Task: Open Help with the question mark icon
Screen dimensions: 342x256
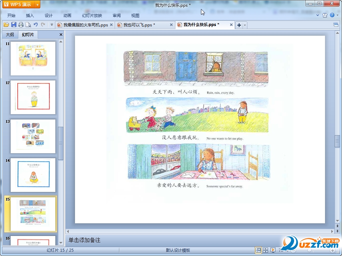Action: (x=332, y=15)
